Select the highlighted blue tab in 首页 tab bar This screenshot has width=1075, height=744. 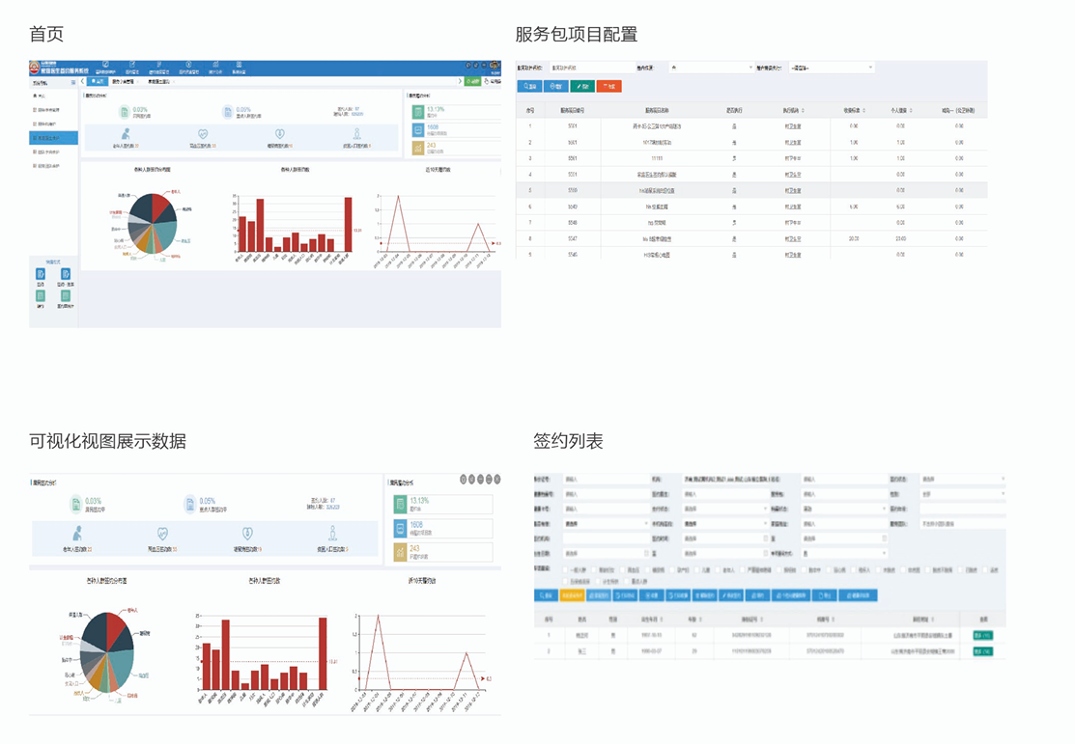97,82
